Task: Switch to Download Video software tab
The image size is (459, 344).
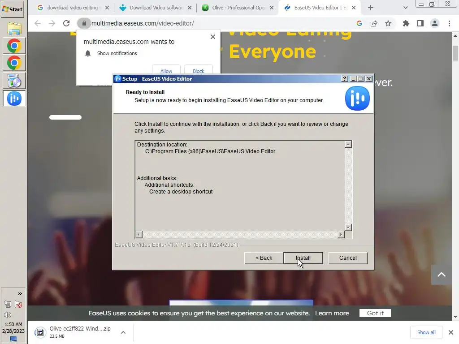Action: (x=156, y=8)
